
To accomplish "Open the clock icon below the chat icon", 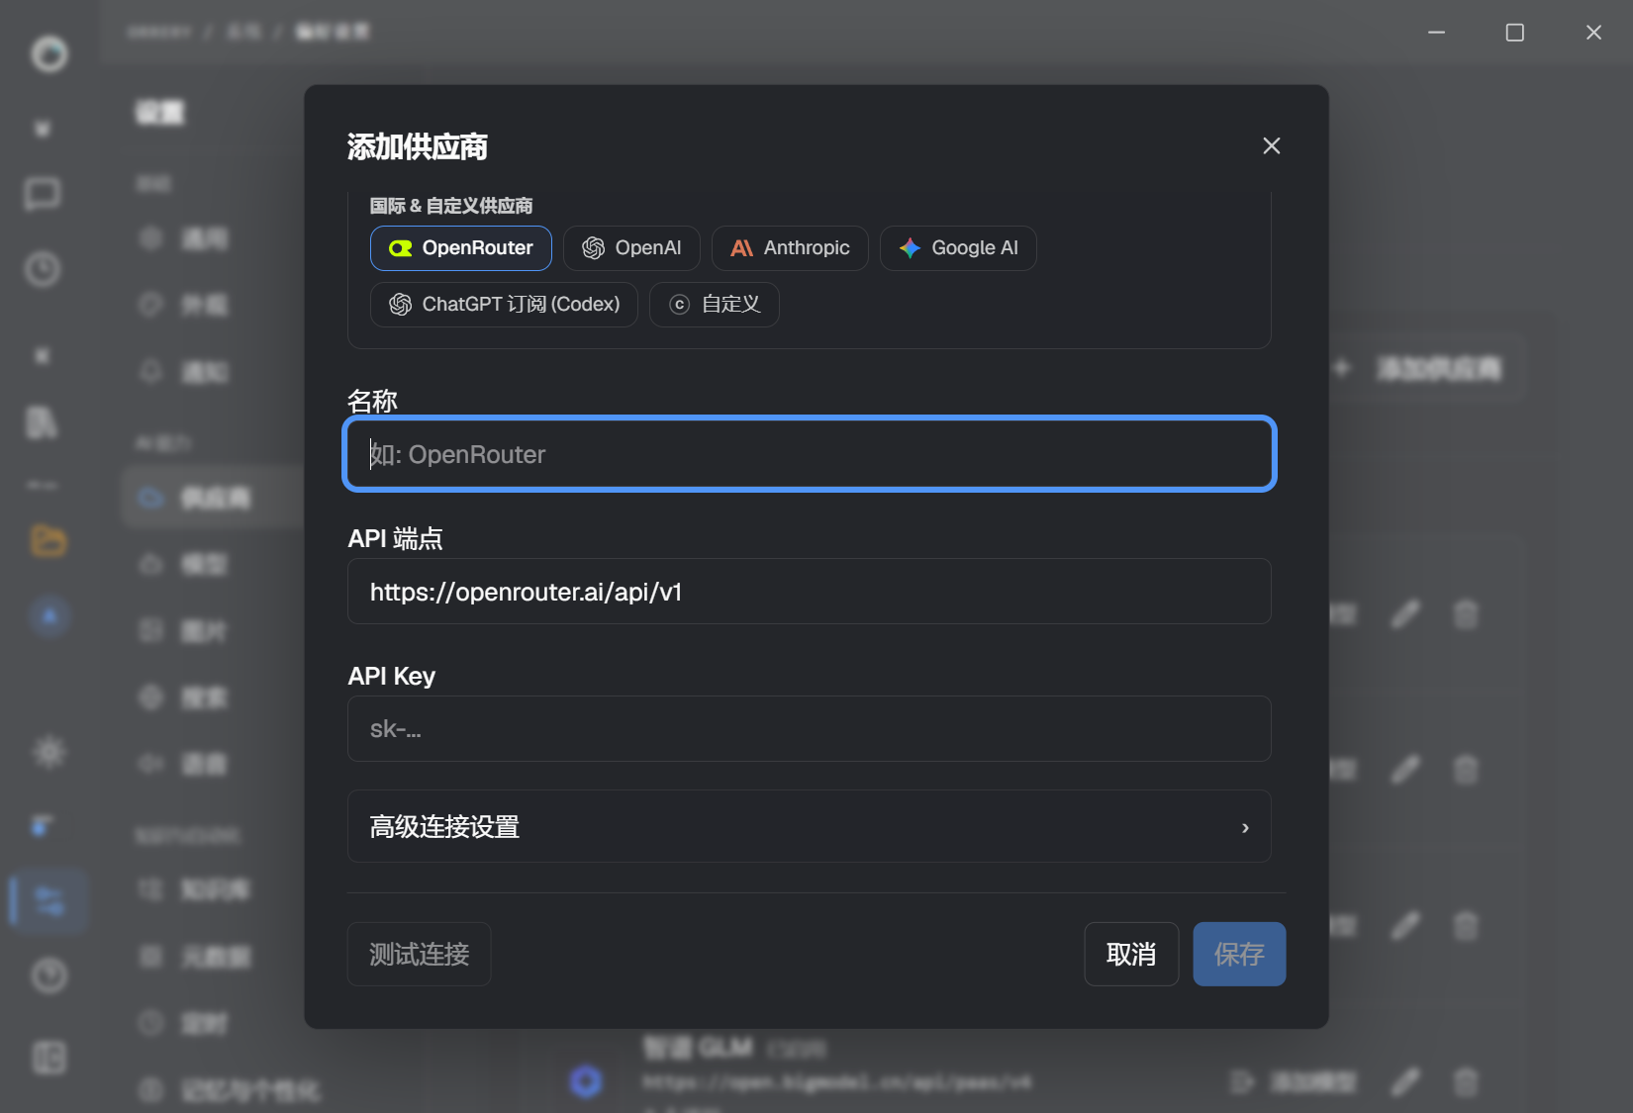I will click(43, 269).
